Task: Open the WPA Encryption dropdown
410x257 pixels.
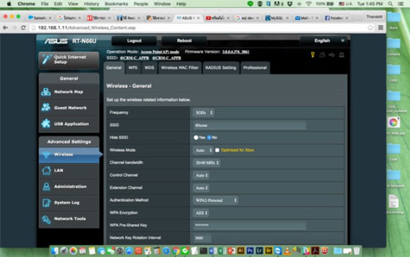Action: 201,213
